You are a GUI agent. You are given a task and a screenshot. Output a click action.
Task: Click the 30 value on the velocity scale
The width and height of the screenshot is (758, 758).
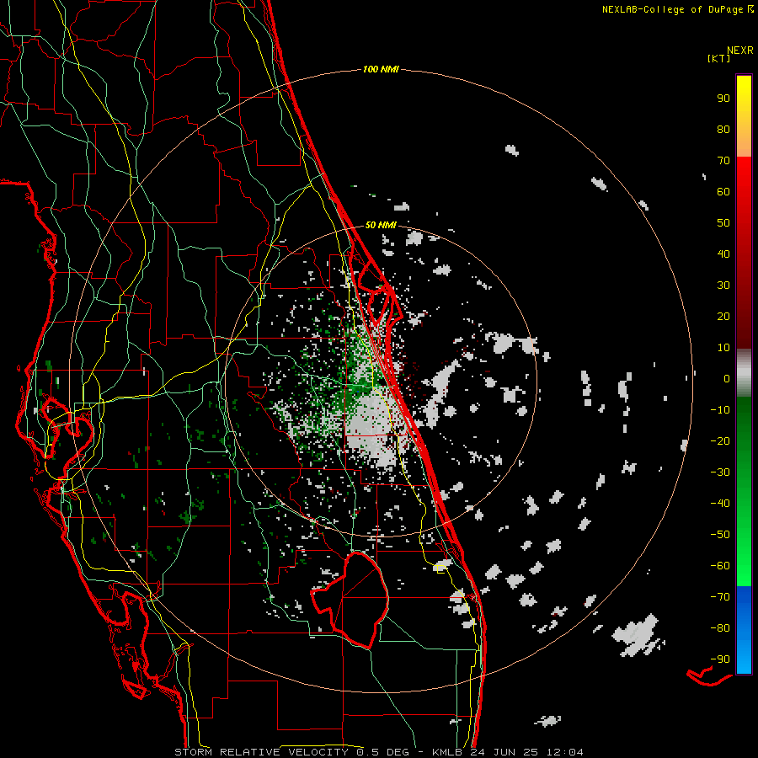pyautogui.click(x=723, y=286)
